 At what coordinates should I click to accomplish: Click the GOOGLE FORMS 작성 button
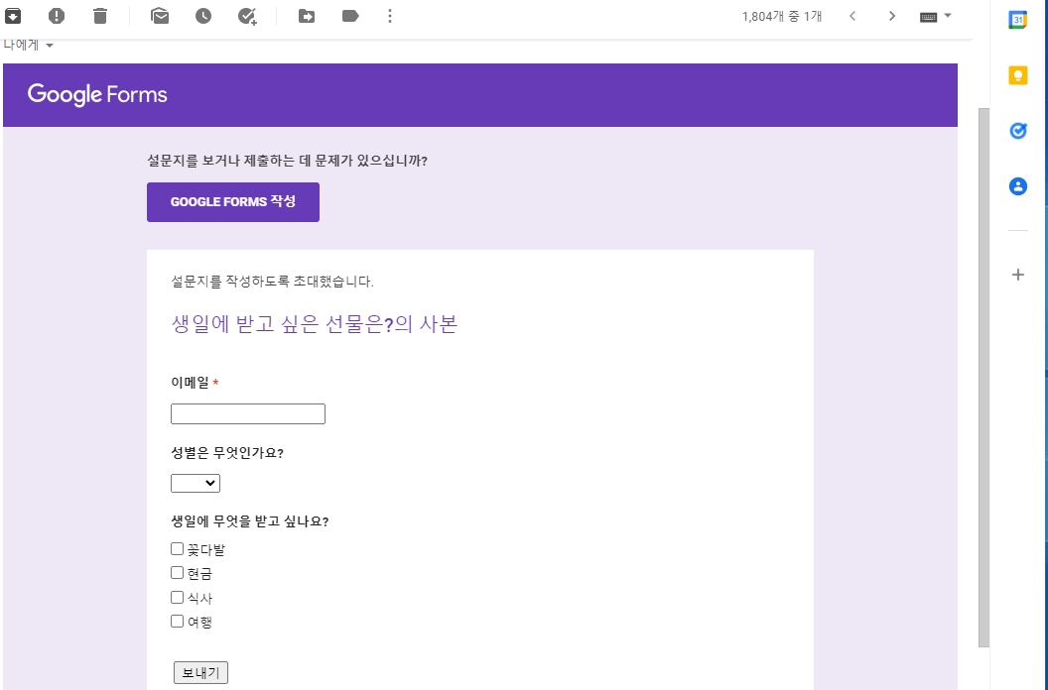point(232,201)
